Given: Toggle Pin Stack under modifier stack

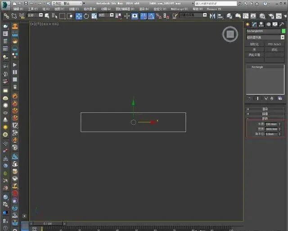Looking at the screenshot, I should [x=250, y=99].
